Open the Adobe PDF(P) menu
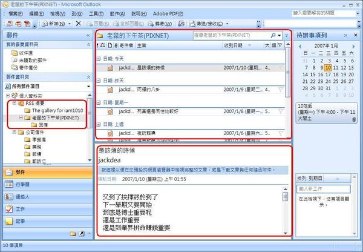Image resolution: width=363 pixels, height=252 pixels. coord(168,14)
